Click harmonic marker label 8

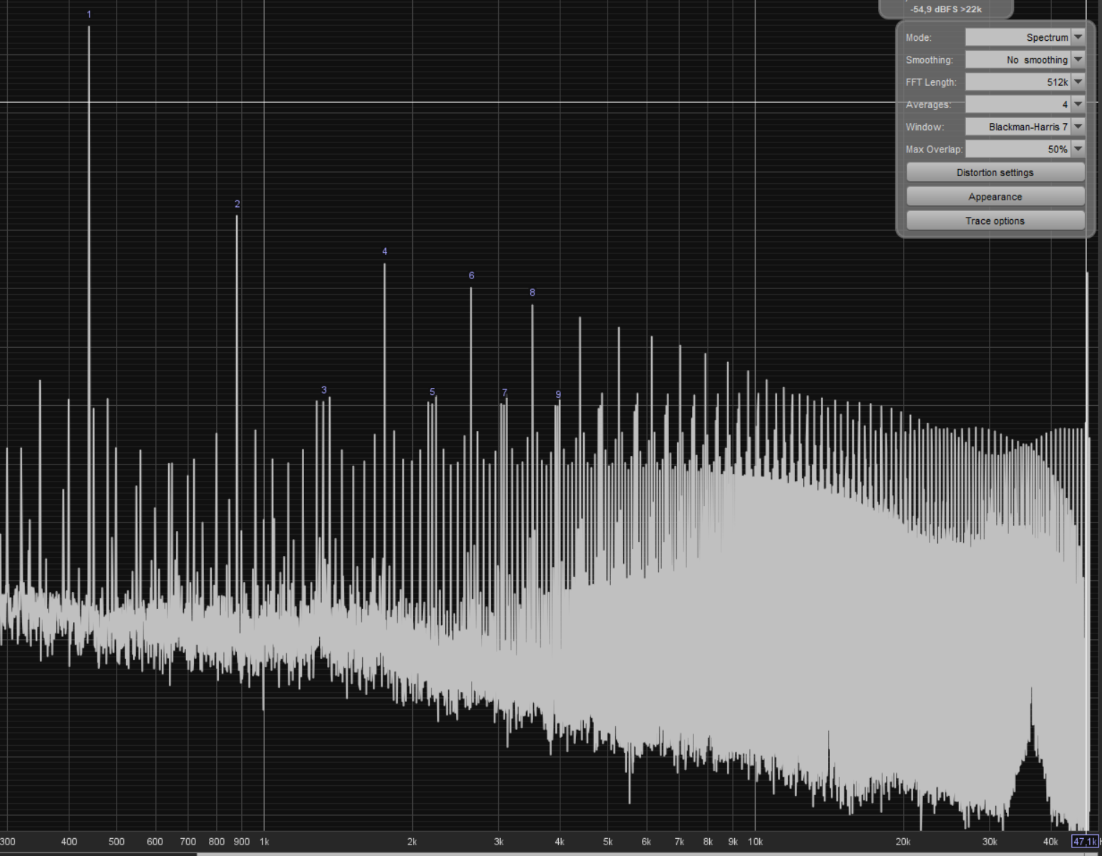(x=532, y=293)
